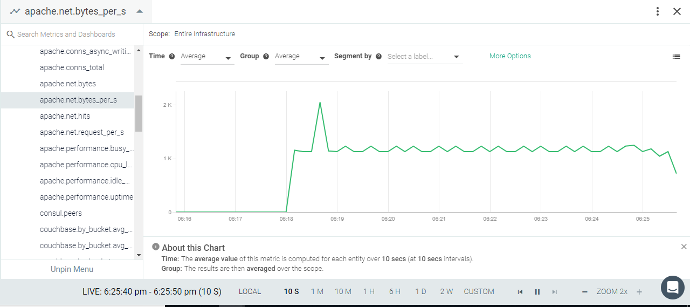
Task: Click the Unpin Menu button
Action: pos(72,269)
